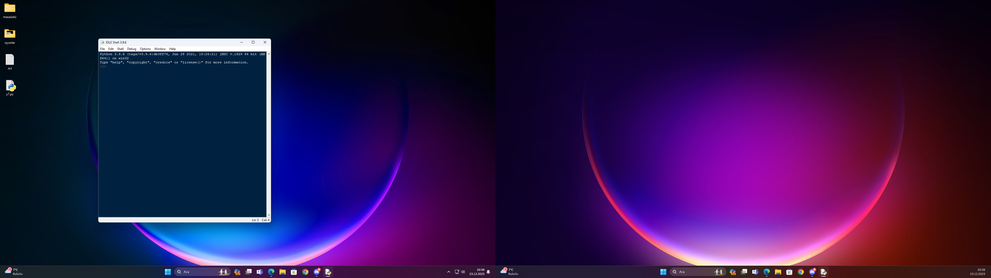This screenshot has height=278, width=991.
Task: Open the notification bell in the tray
Action: [488, 272]
